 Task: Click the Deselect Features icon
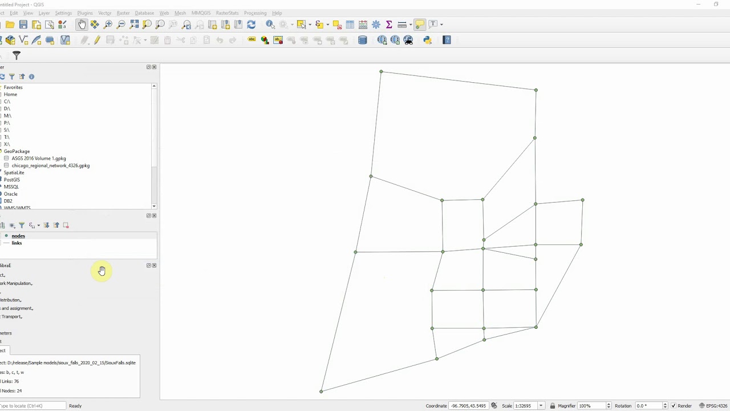336,25
